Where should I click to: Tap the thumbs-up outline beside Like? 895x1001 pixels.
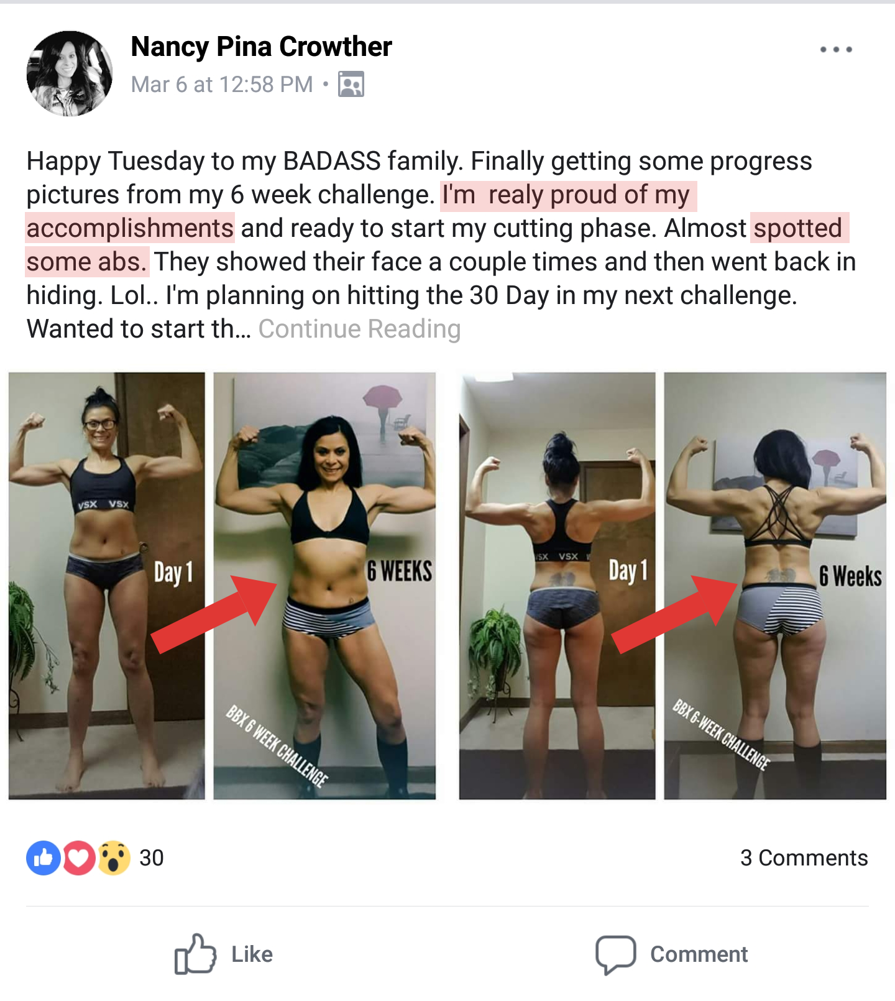pos(195,954)
